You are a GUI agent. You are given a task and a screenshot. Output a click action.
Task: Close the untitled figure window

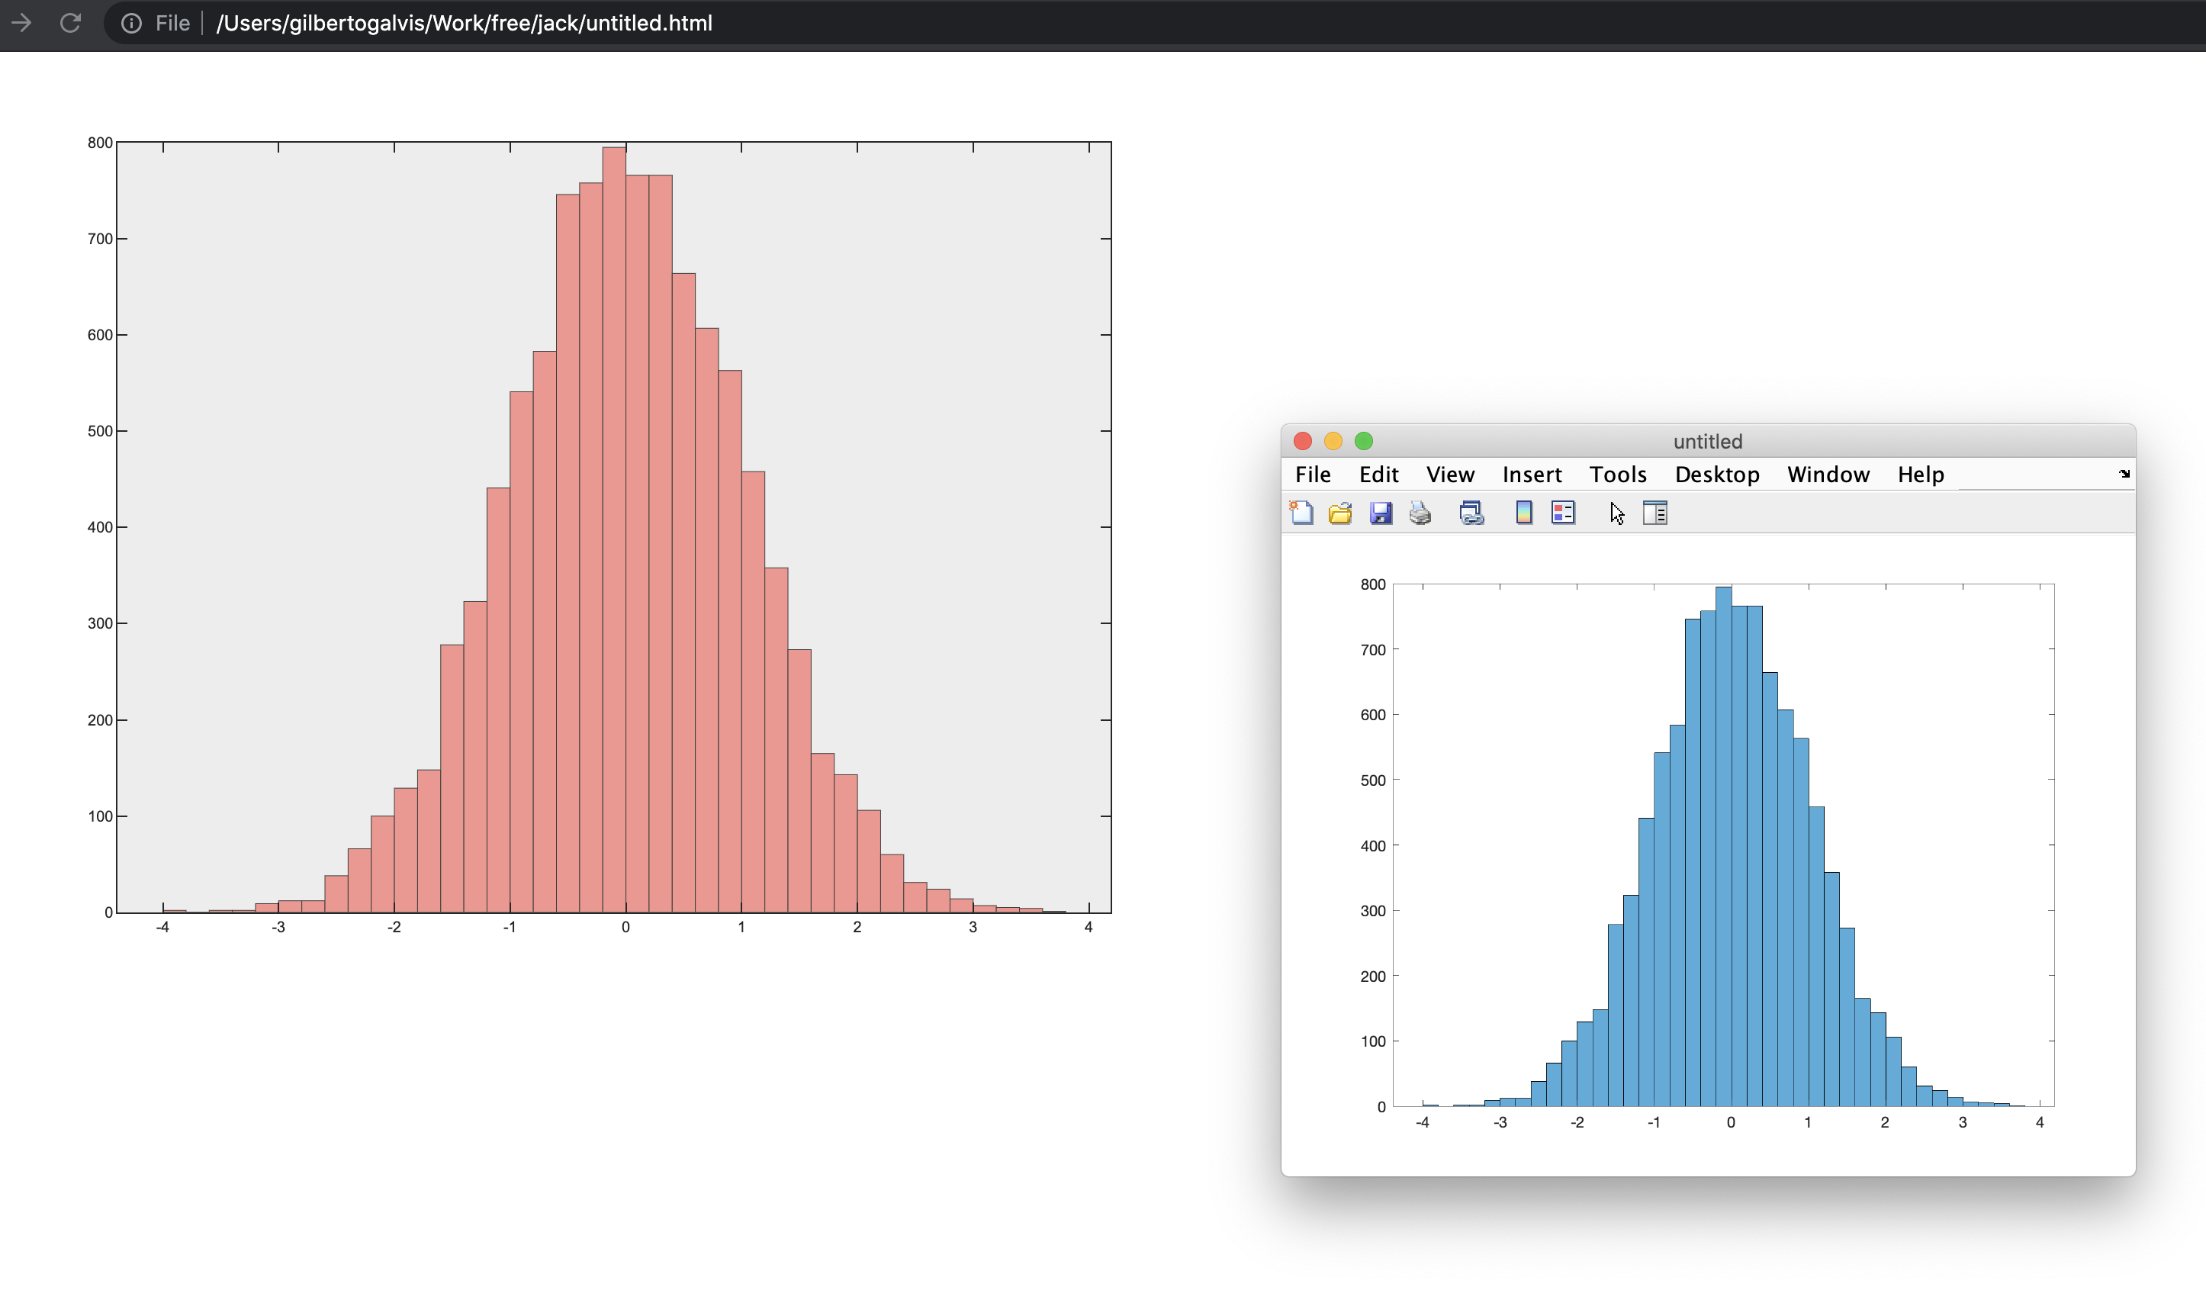(x=1302, y=441)
